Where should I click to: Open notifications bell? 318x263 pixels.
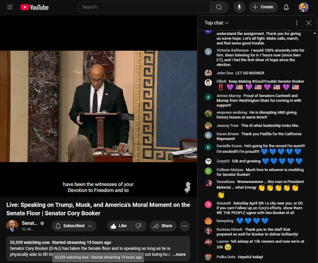(286, 7)
